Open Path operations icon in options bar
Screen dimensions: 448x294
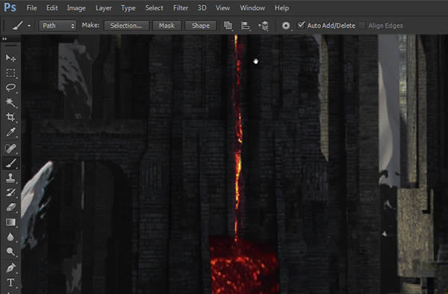click(228, 25)
